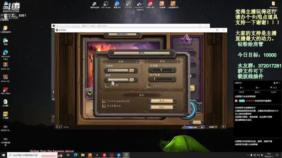Open the Huorong security desktop icon
282x158 pixels.
tap(5, 29)
